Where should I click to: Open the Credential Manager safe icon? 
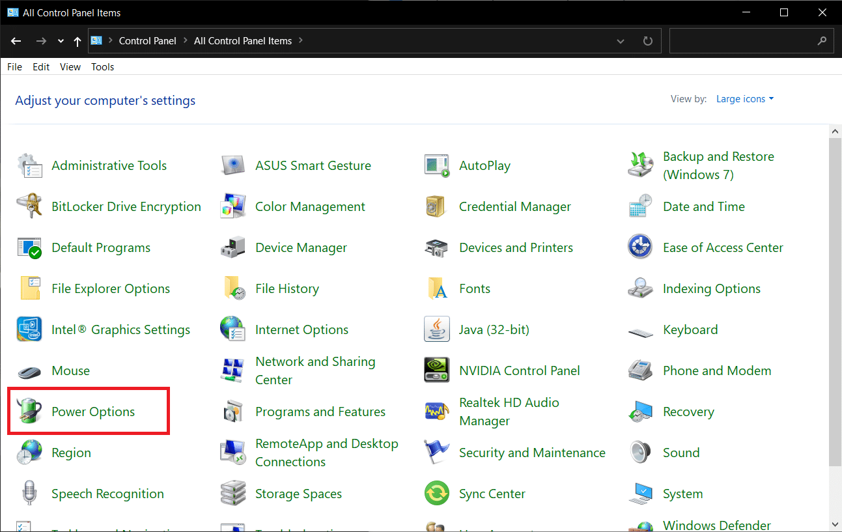[437, 206]
